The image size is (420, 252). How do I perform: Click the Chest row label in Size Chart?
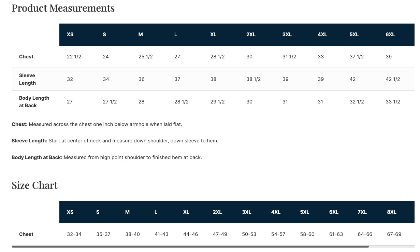coord(26,234)
